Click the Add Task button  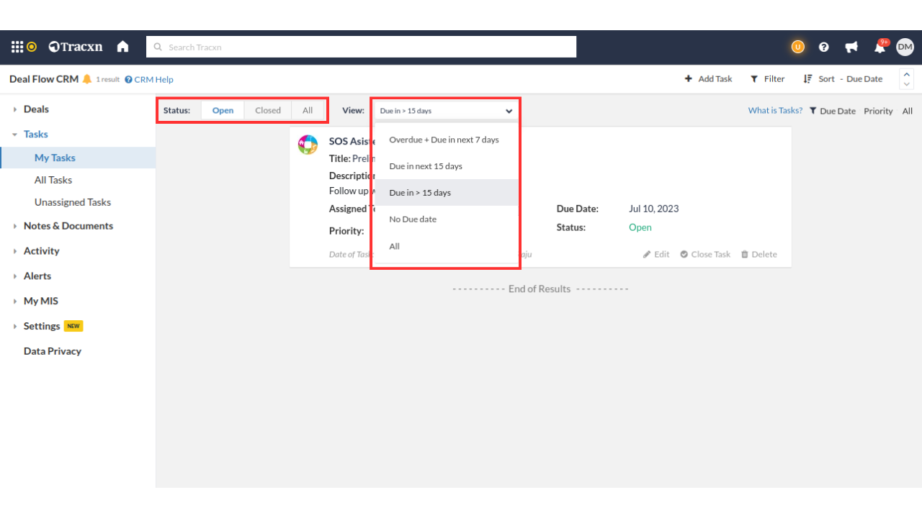click(708, 79)
